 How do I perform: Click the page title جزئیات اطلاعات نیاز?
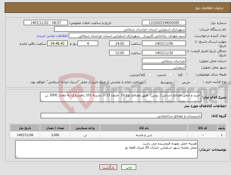pos(209,8)
